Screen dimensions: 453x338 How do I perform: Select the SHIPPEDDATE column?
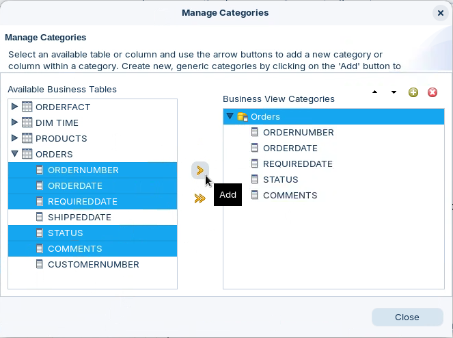tap(79, 217)
